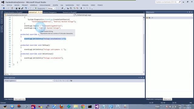Open File Explorer folder on the taskbar

coord(76,107)
